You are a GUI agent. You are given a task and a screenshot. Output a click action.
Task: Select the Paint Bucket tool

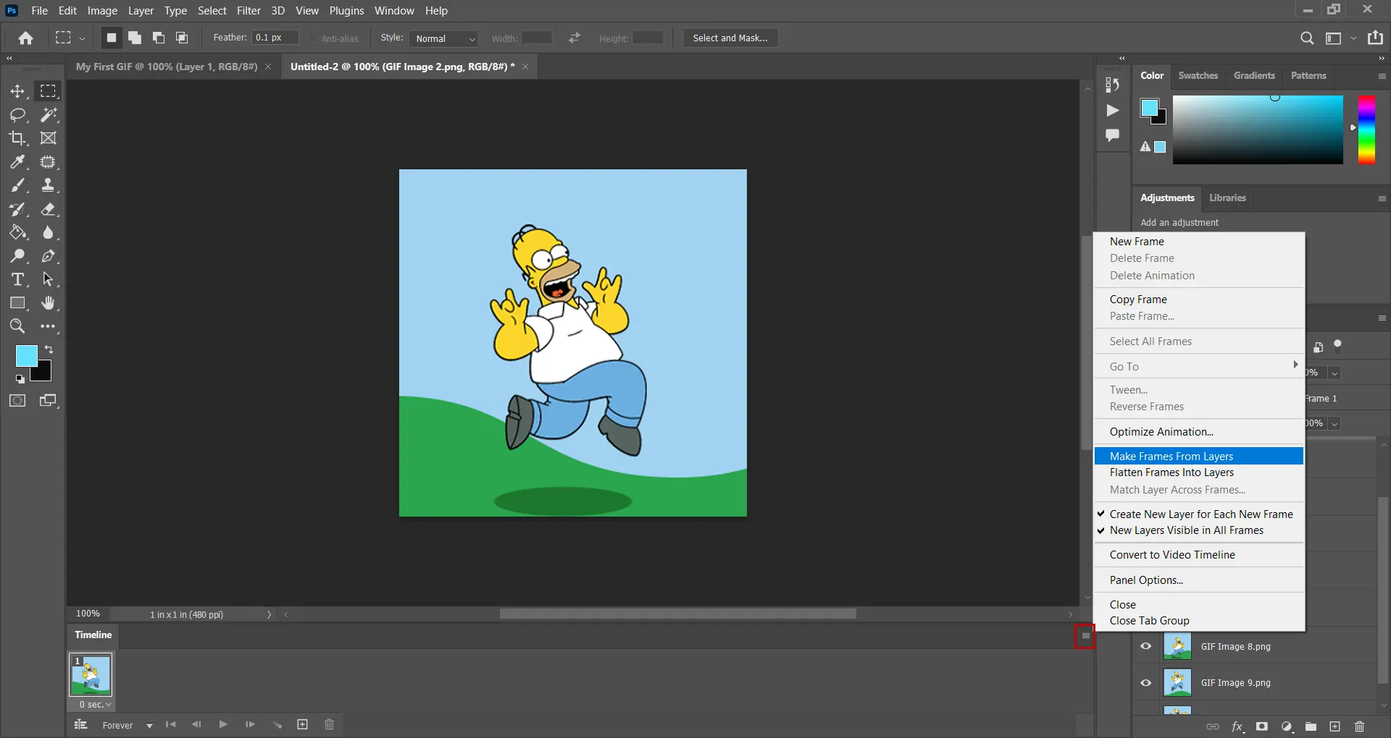[17, 233]
